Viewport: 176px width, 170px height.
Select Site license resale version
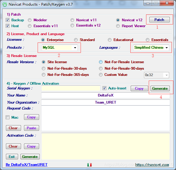tap(44, 62)
